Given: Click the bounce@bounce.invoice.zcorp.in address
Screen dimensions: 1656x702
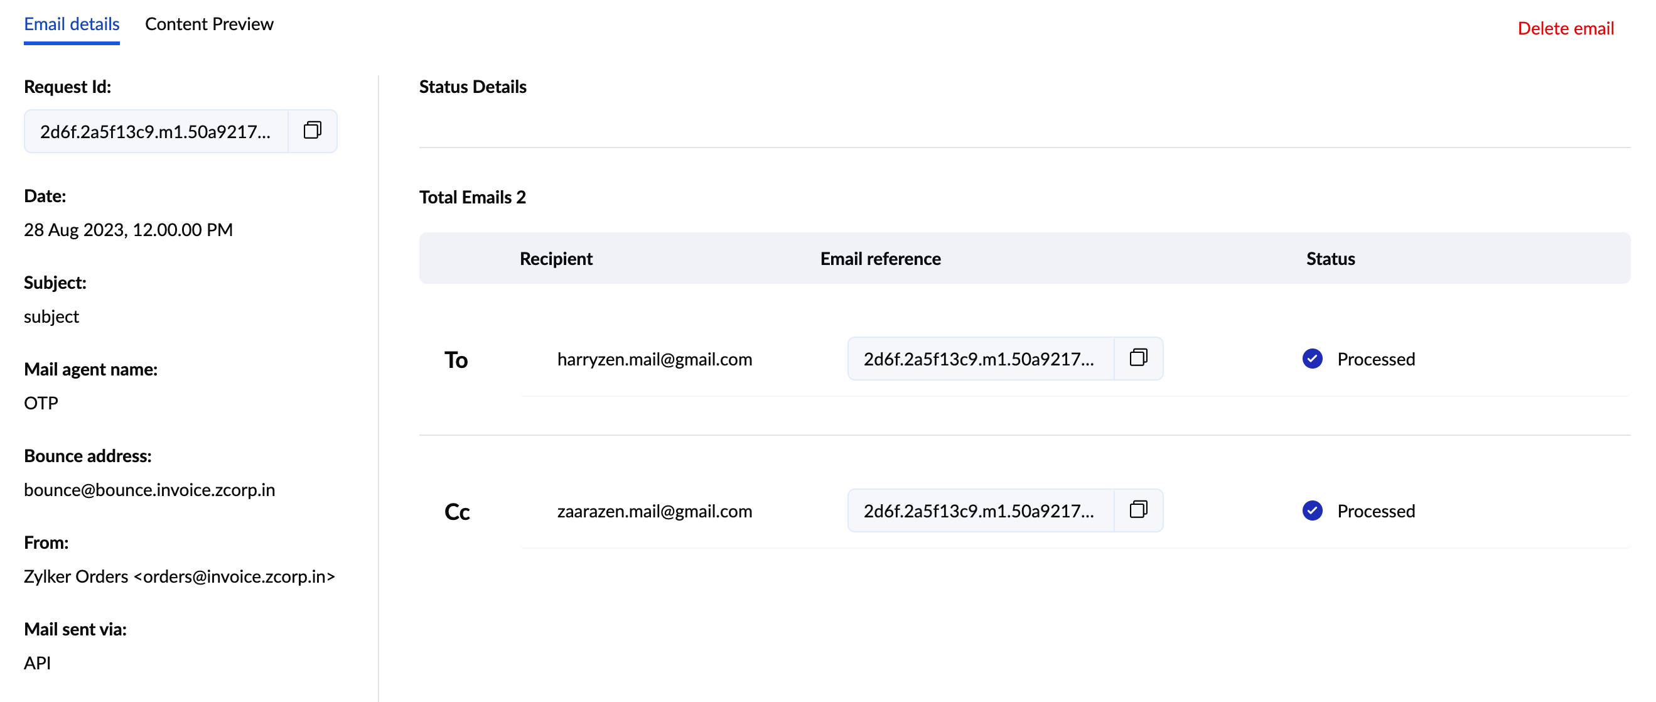Looking at the screenshot, I should (x=149, y=489).
